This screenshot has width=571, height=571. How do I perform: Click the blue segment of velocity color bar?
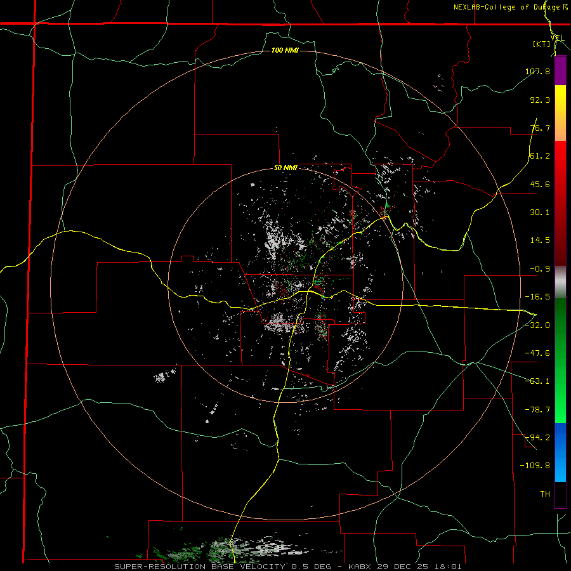tap(560, 452)
